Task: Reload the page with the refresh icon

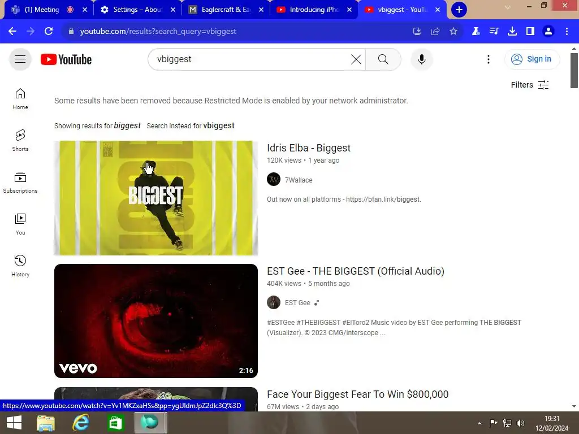Action: (49, 31)
